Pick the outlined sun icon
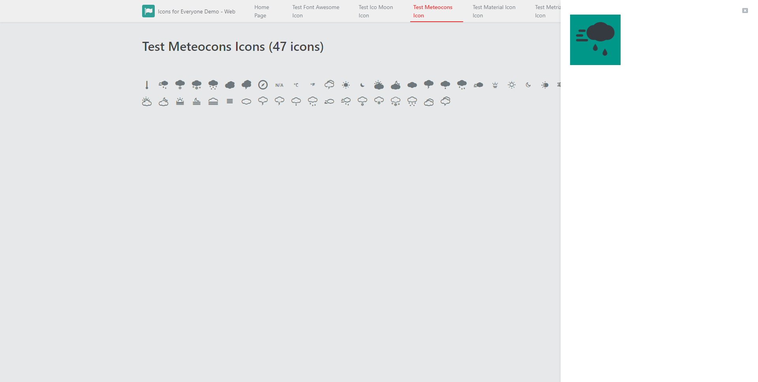This screenshot has width=758, height=382. point(512,85)
